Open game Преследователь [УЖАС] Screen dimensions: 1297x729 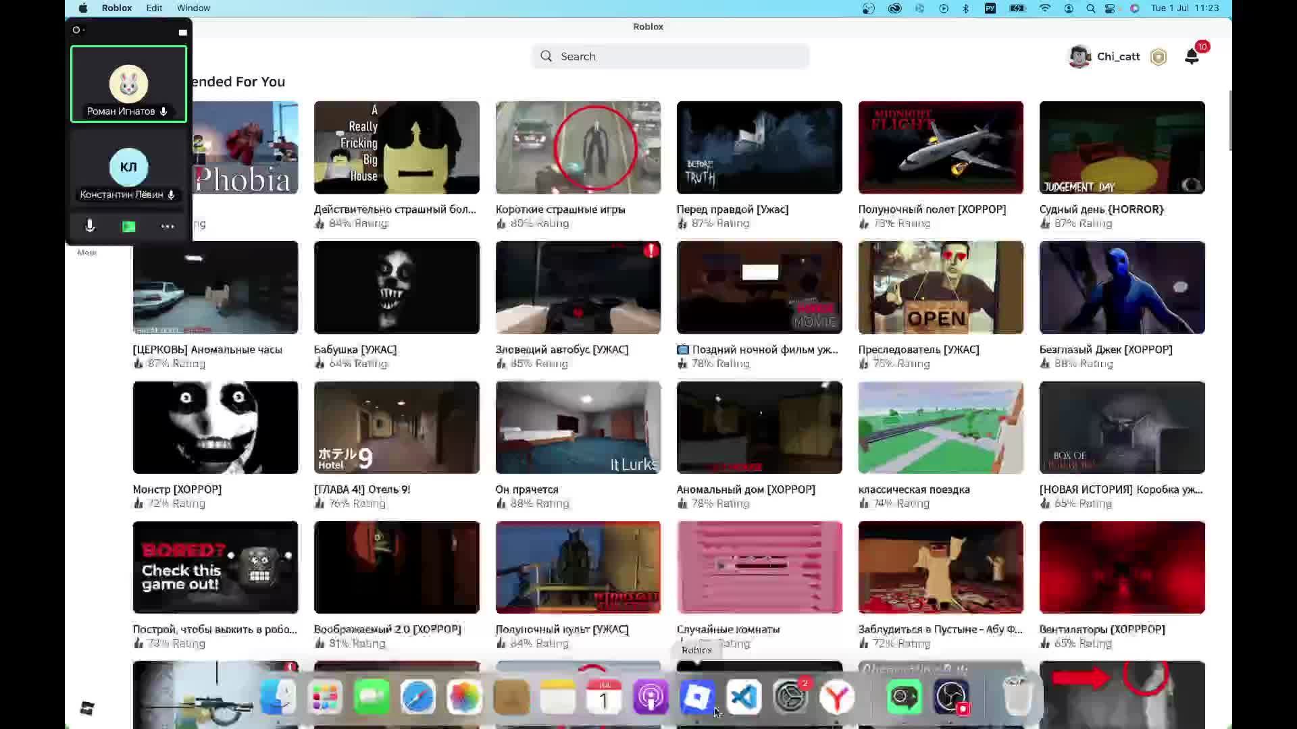click(941, 288)
